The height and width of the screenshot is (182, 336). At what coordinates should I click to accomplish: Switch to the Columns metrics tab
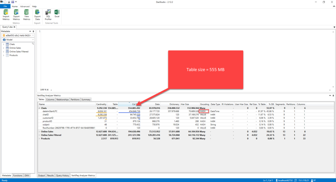tap(50, 100)
